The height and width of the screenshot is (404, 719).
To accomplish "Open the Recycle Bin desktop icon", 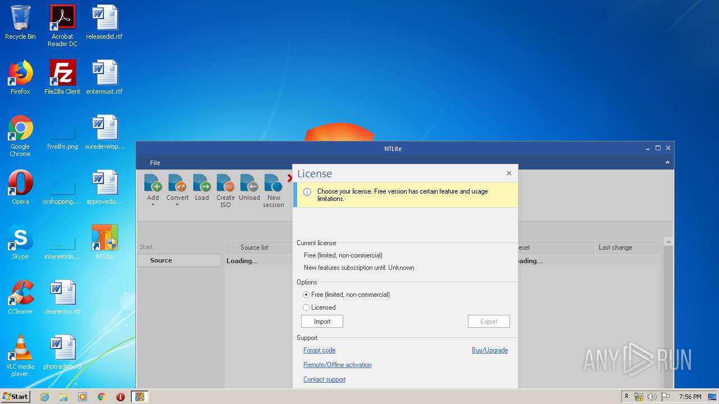I will (20, 22).
